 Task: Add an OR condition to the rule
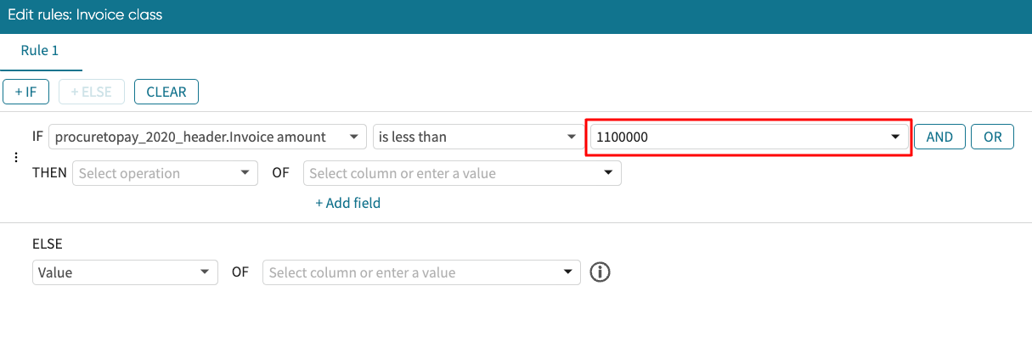pos(992,137)
